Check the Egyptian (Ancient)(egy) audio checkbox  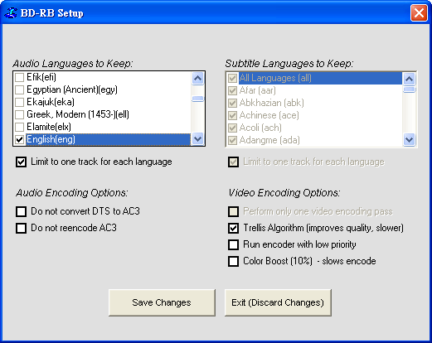19,89
